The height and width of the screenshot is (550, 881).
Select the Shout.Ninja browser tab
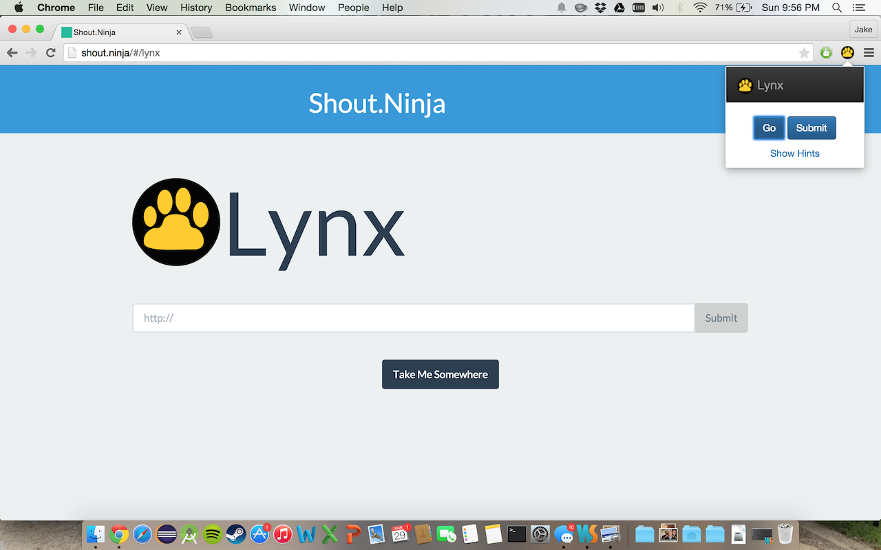(x=117, y=32)
